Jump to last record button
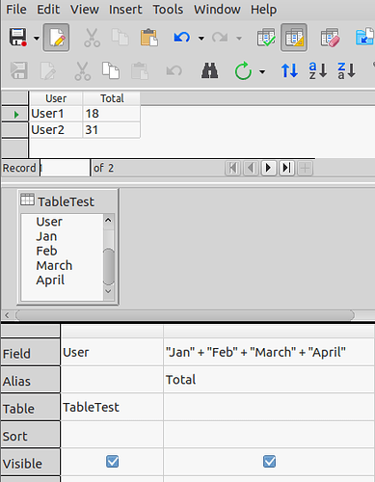Image resolution: width=375 pixels, height=482 pixels. tap(286, 168)
